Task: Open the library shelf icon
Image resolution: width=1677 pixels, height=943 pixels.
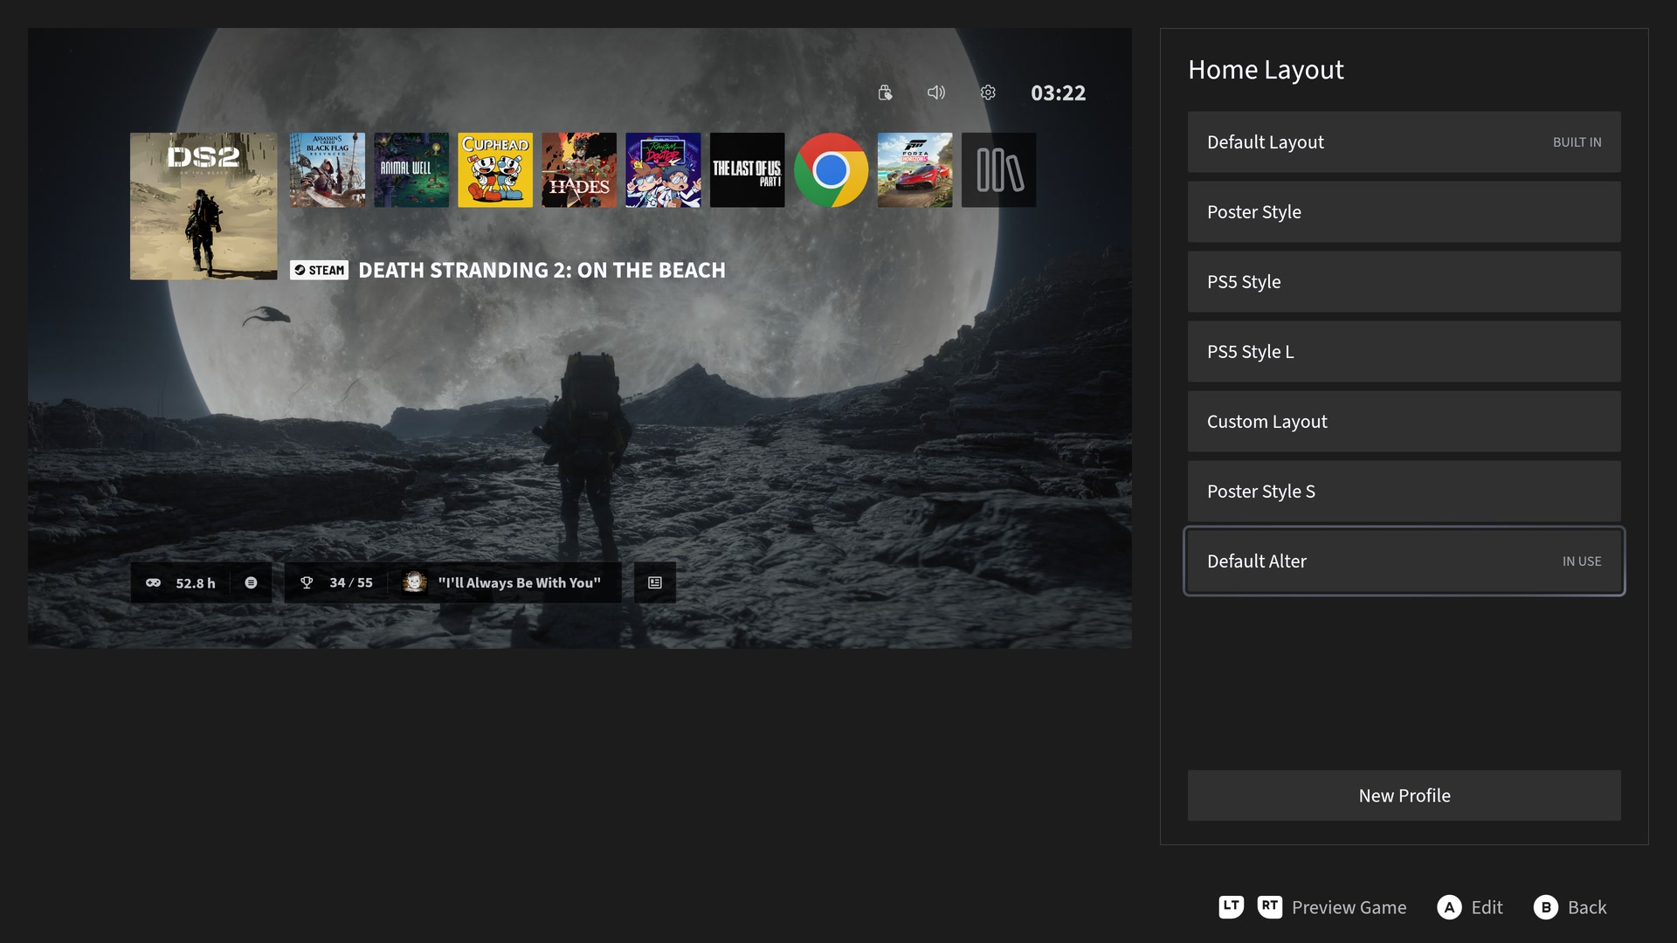Action: pos(998,170)
